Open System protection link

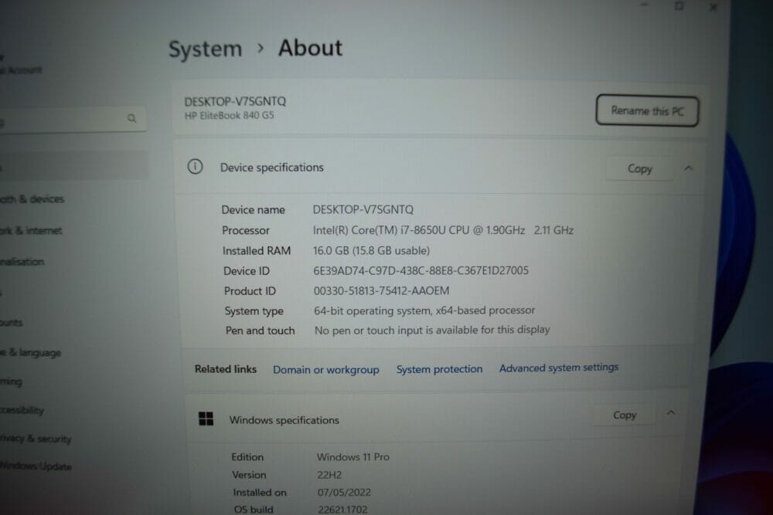[x=439, y=369]
